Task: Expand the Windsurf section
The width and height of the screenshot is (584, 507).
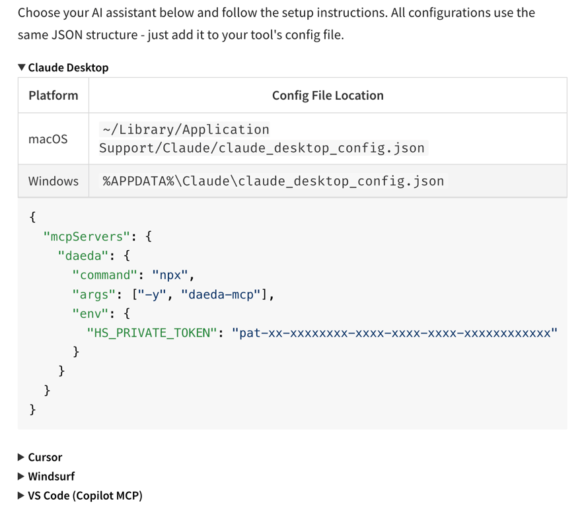Action: point(51,476)
